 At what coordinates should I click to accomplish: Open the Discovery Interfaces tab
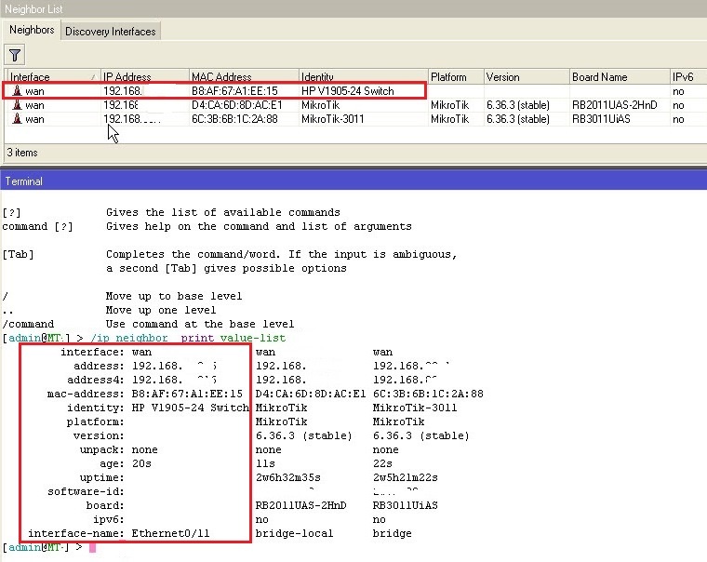(111, 31)
